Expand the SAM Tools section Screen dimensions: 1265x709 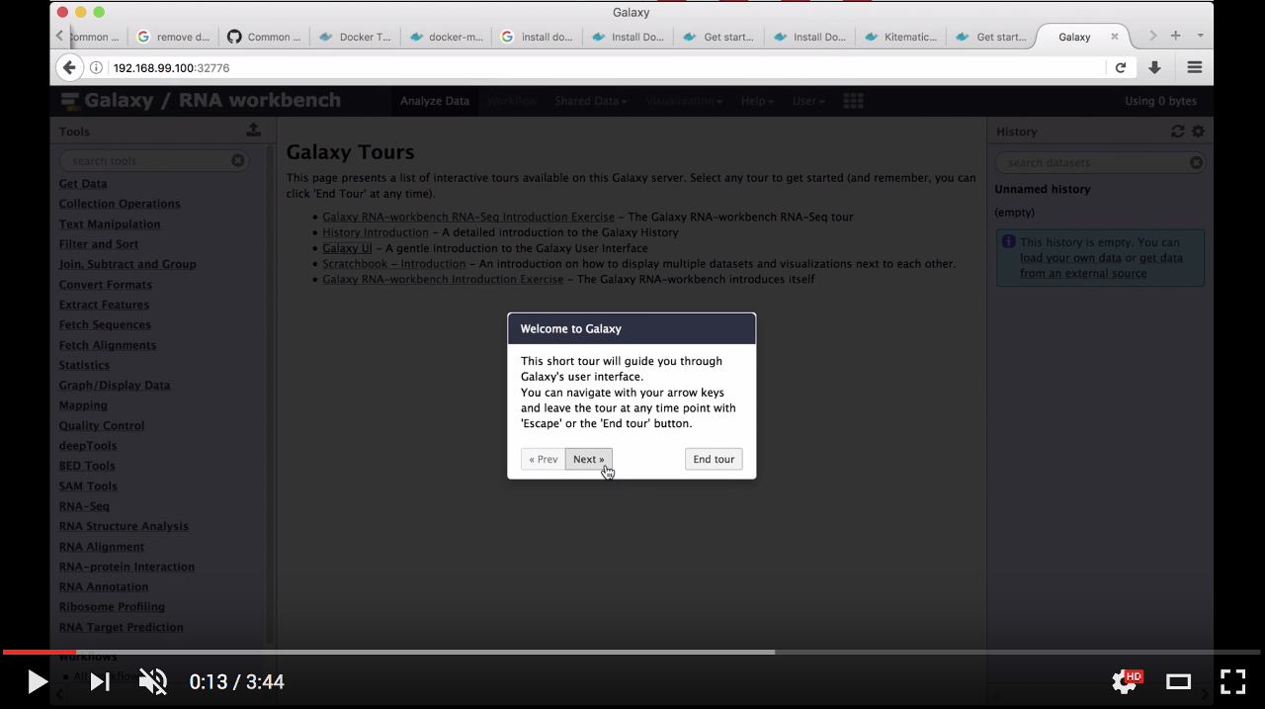pos(88,486)
